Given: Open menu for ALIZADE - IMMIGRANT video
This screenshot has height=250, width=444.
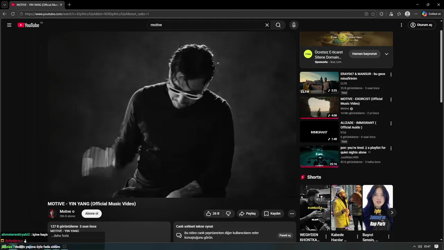Looking at the screenshot, I should coord(391,124).
